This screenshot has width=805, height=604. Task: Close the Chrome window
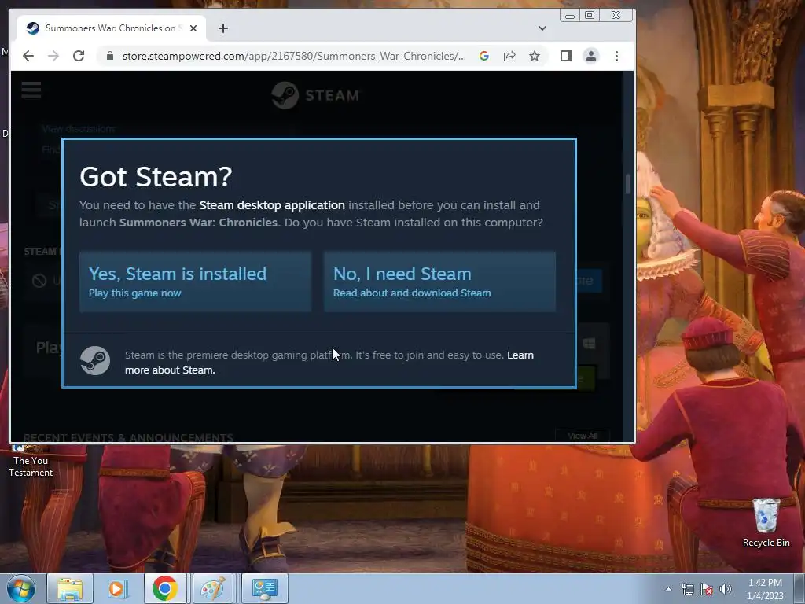tap(616, 16)
